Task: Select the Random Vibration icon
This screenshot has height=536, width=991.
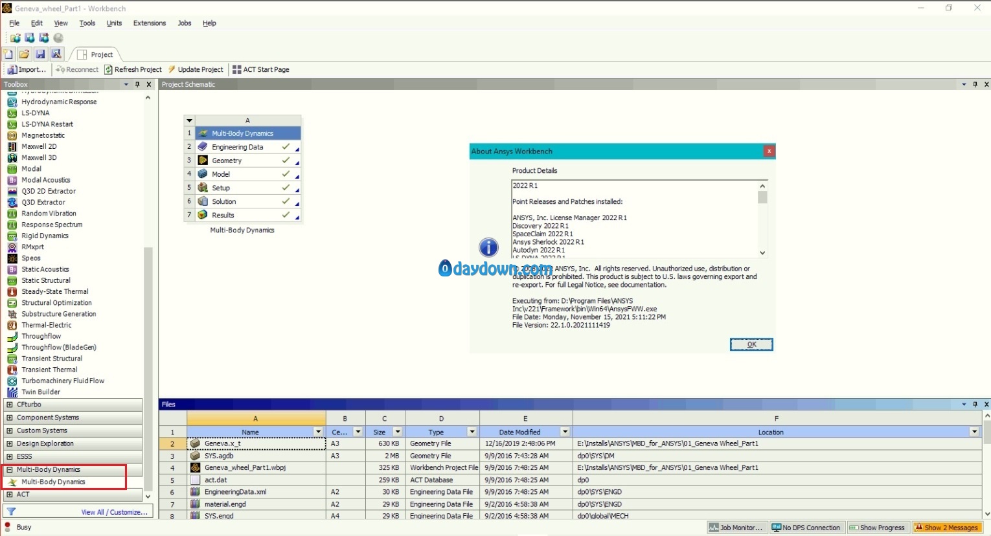Action: 12,214
